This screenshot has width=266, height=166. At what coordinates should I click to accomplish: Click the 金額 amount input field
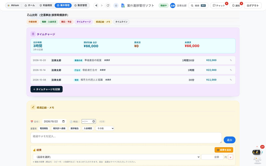212,157
